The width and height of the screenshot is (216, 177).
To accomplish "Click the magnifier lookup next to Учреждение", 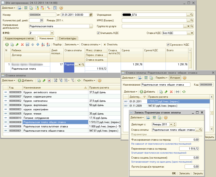I will tap(192, 15).
